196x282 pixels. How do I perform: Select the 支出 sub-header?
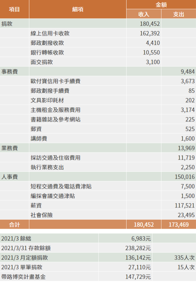(x=178, y=14)
